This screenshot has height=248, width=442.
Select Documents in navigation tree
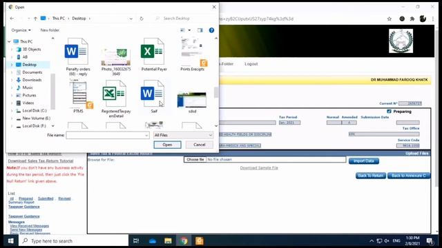click(x=29, y=72)
